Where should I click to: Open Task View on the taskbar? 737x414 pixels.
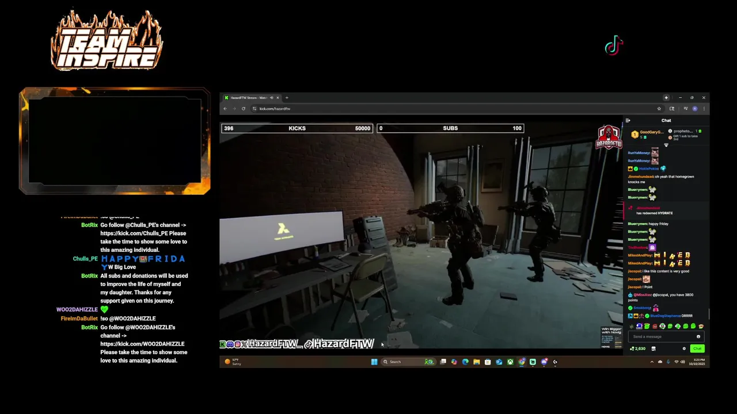443,362
